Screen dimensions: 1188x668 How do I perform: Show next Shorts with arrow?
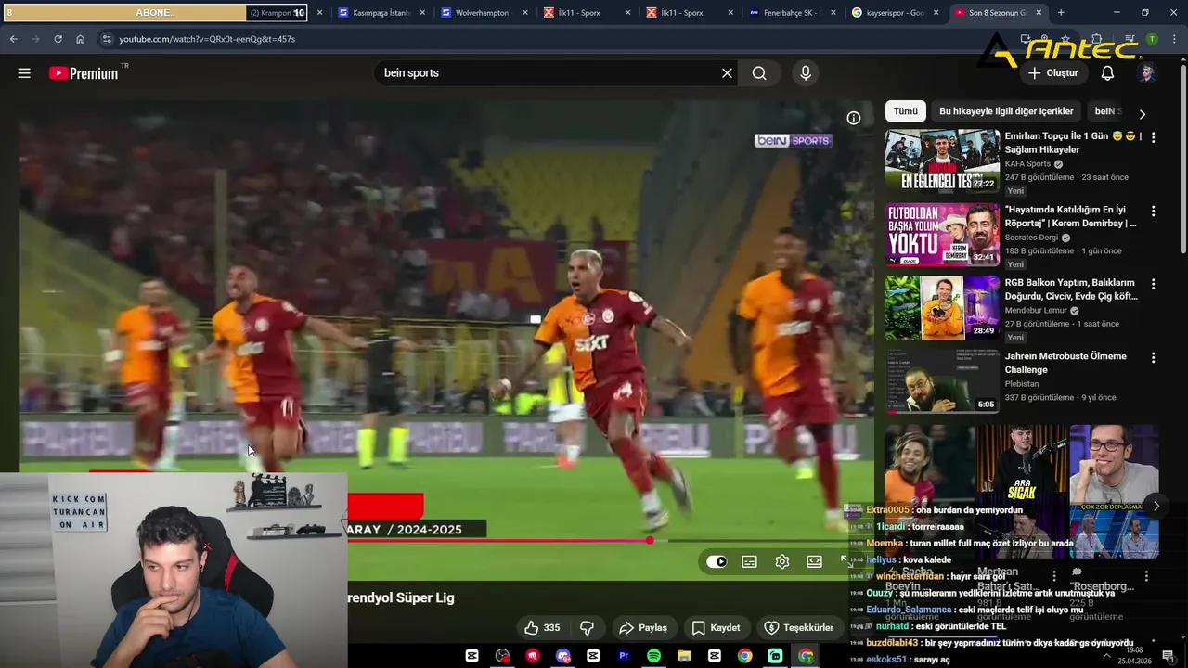point(1156,506)
